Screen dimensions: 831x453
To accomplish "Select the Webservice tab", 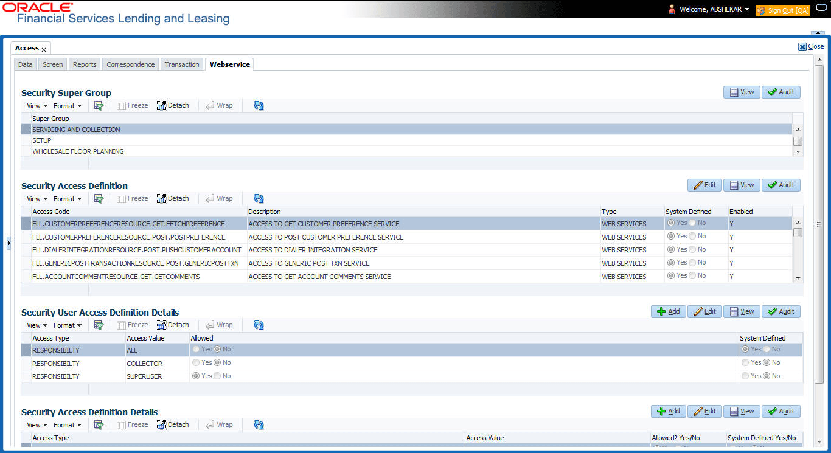I will tap(230, 64).
